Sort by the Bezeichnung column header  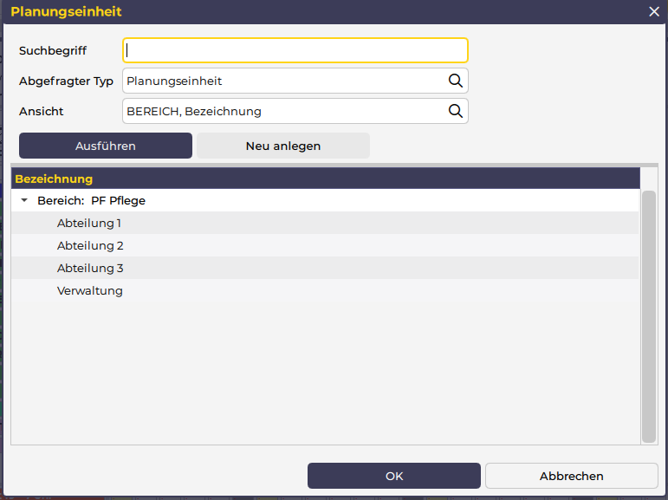coord(54,179)
